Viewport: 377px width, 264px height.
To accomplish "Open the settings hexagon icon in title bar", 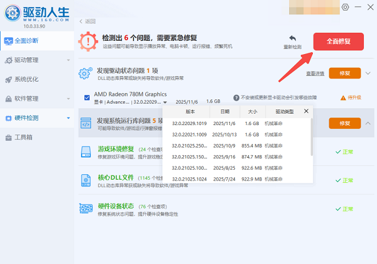I will point(345,7).
